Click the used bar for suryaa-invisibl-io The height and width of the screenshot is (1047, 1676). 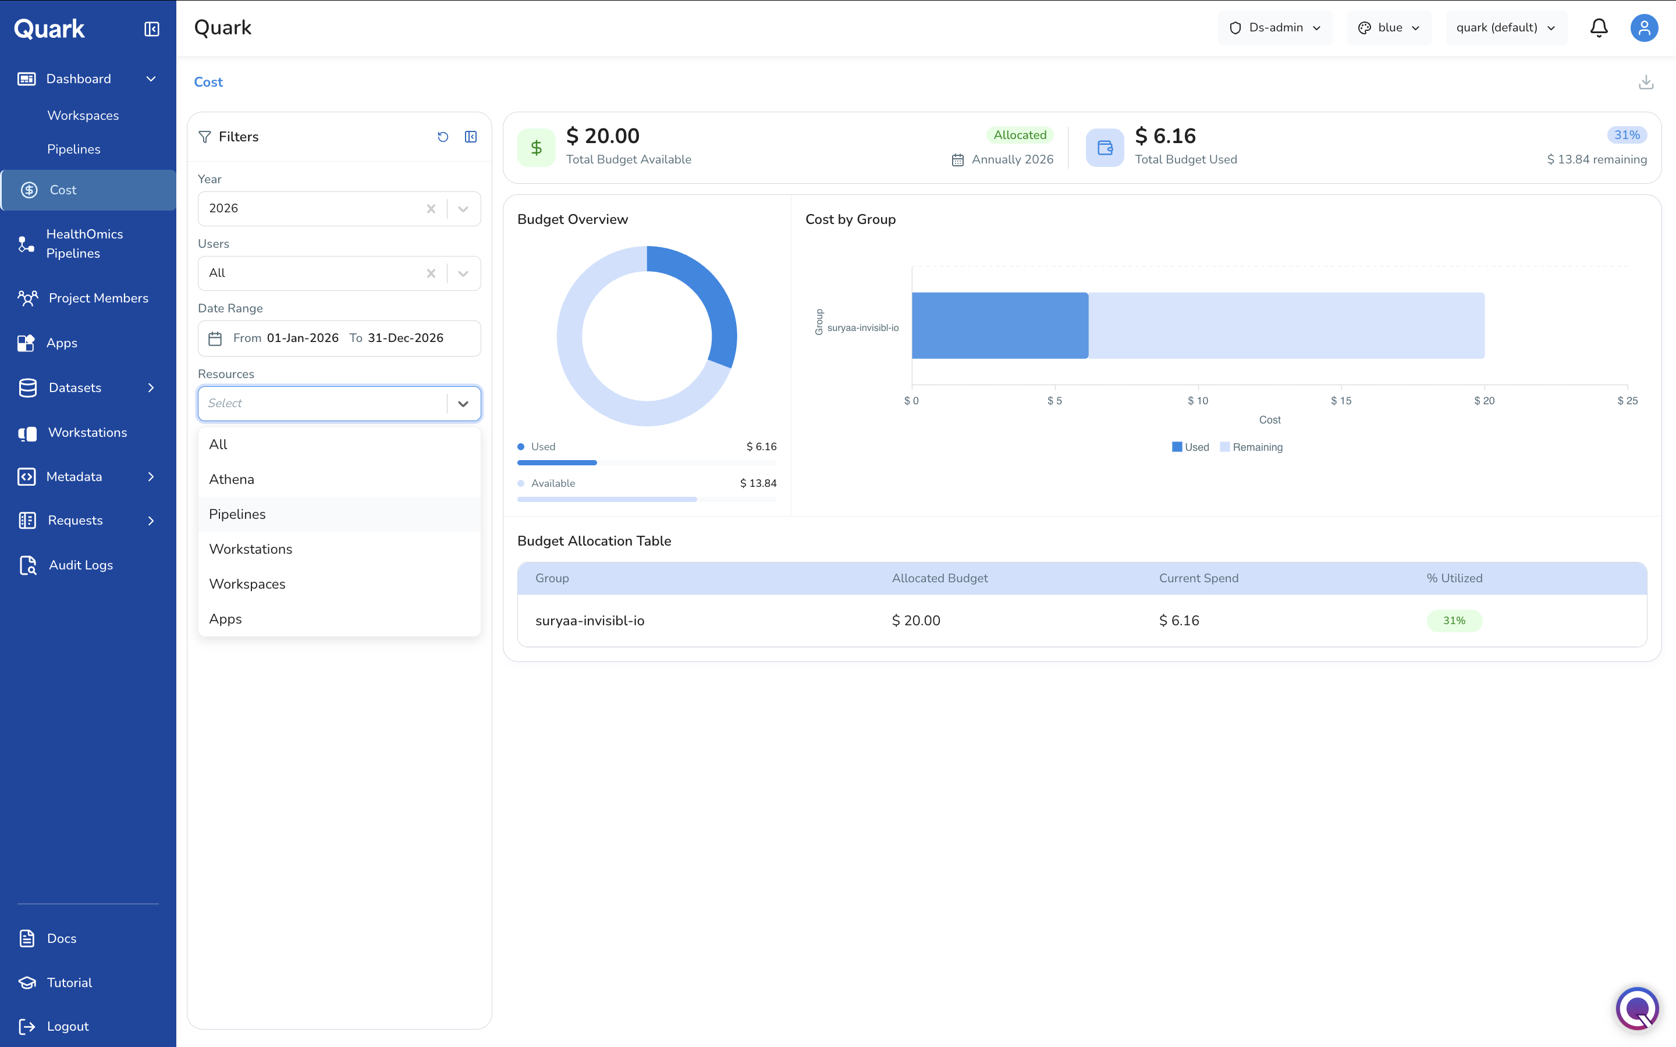(x=1000, y=326)
